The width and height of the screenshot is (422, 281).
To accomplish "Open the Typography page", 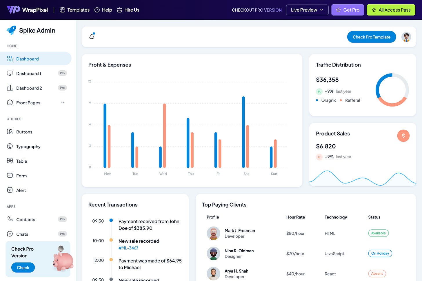I will (x=28, y=146).
